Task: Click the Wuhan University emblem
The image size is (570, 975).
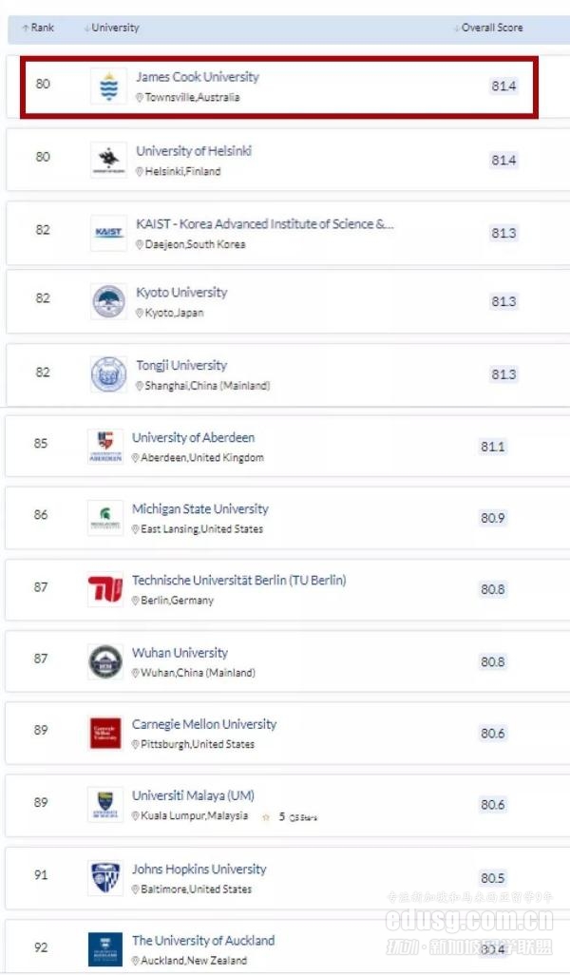Action: pyautogui.click(x=104, y=661)
